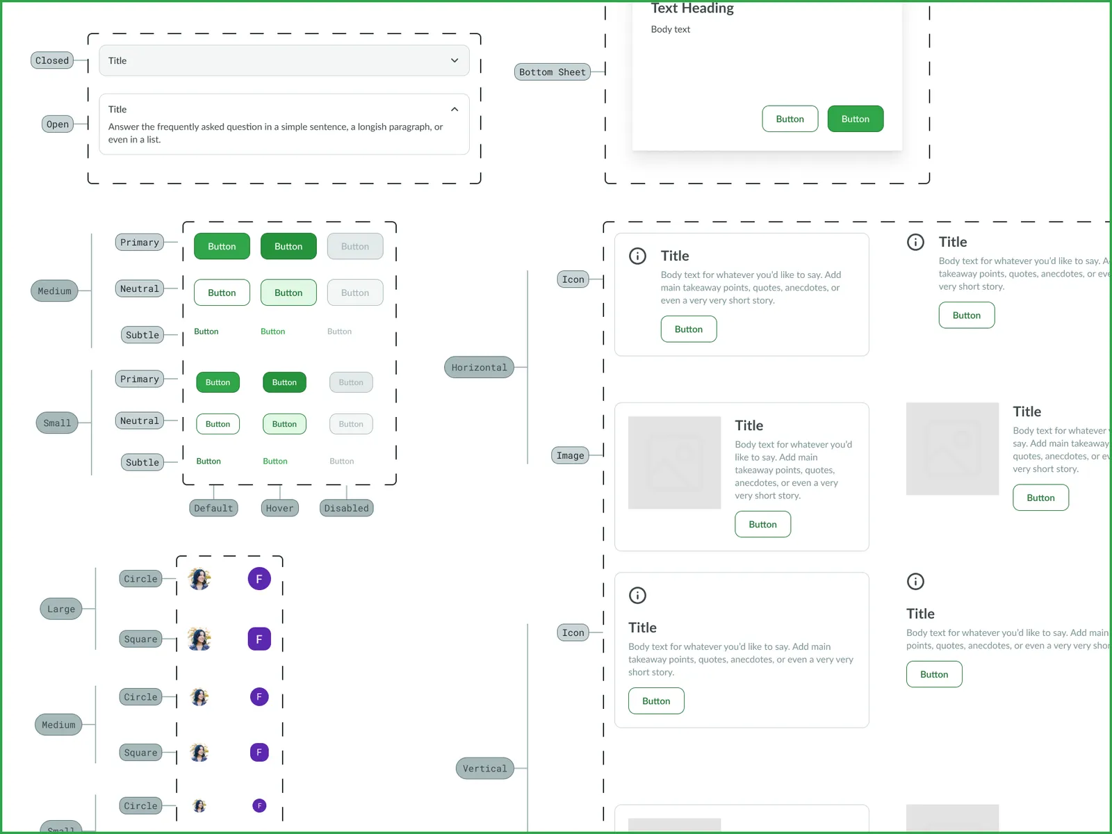Image resolution: width=1112 pixels, height=834 pixels.
Task: Select the Vertical label tag
Action: click(x=485, y=769)
